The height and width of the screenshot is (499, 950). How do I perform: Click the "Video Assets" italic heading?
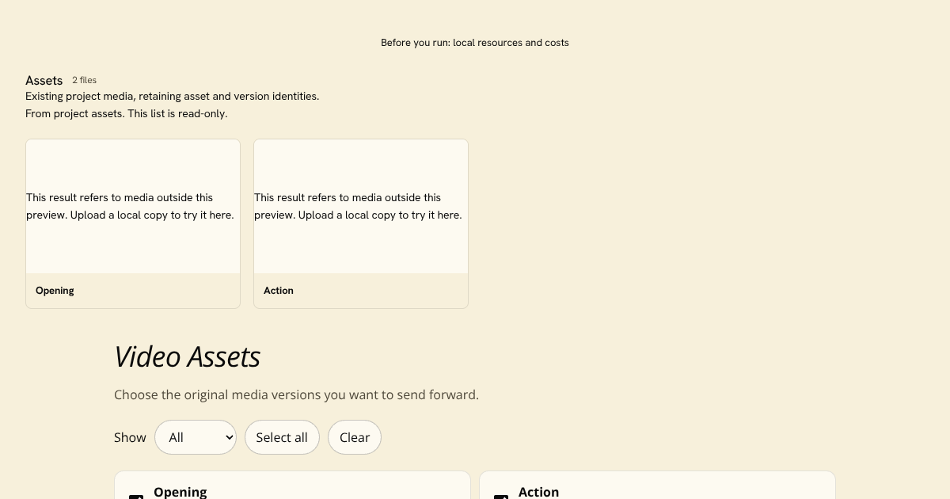187,357
